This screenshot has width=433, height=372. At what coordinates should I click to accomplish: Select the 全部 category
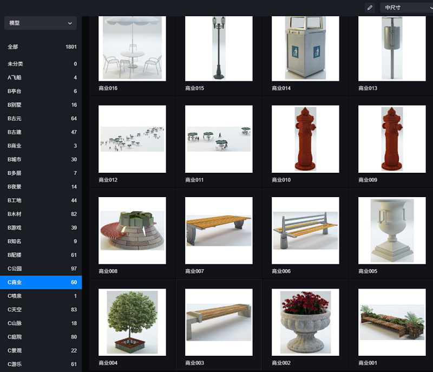click(x=41, y=47)
